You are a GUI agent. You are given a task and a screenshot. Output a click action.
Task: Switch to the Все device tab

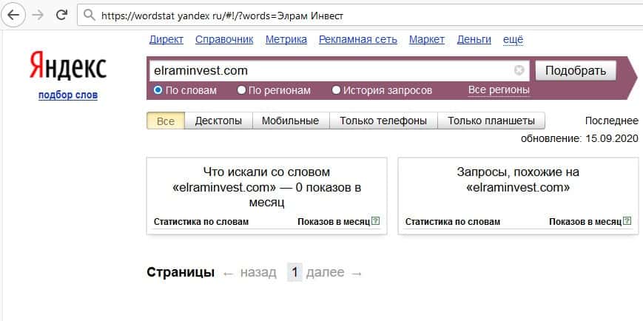tap(166, 121)
